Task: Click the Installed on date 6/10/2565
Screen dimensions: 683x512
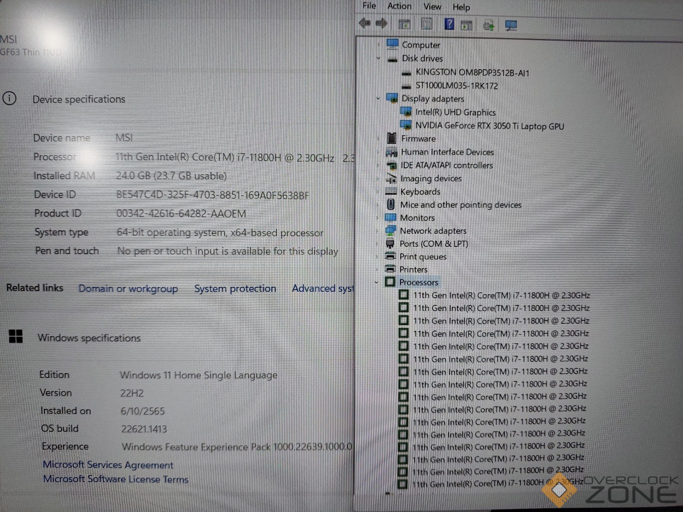Action: [143, 411]
